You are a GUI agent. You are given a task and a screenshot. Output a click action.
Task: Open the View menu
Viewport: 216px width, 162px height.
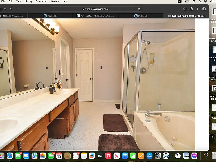[19, 1]
